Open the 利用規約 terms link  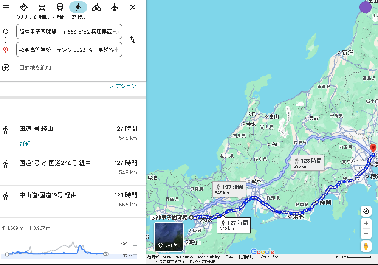[x=246, y=257]
